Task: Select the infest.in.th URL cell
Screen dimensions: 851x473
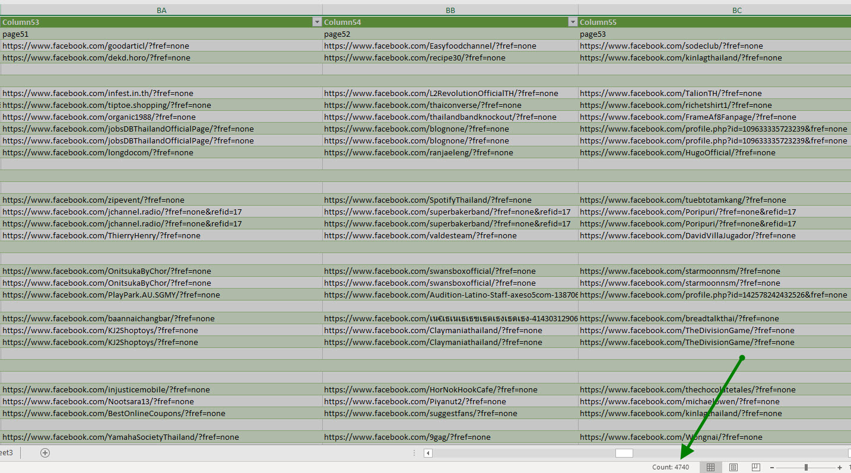Action: (x=161, y=93)
